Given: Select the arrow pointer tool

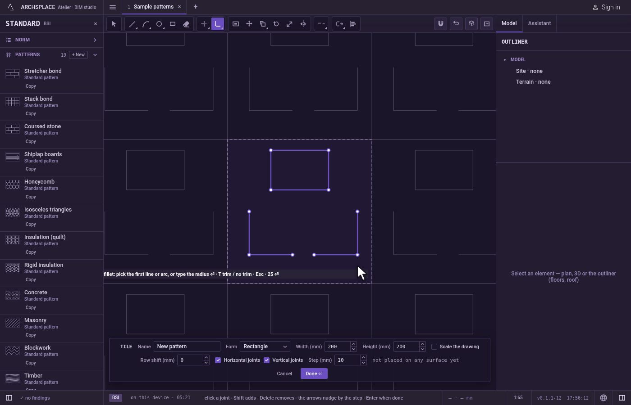Looking at the screenshot, I should pos(114,24).
